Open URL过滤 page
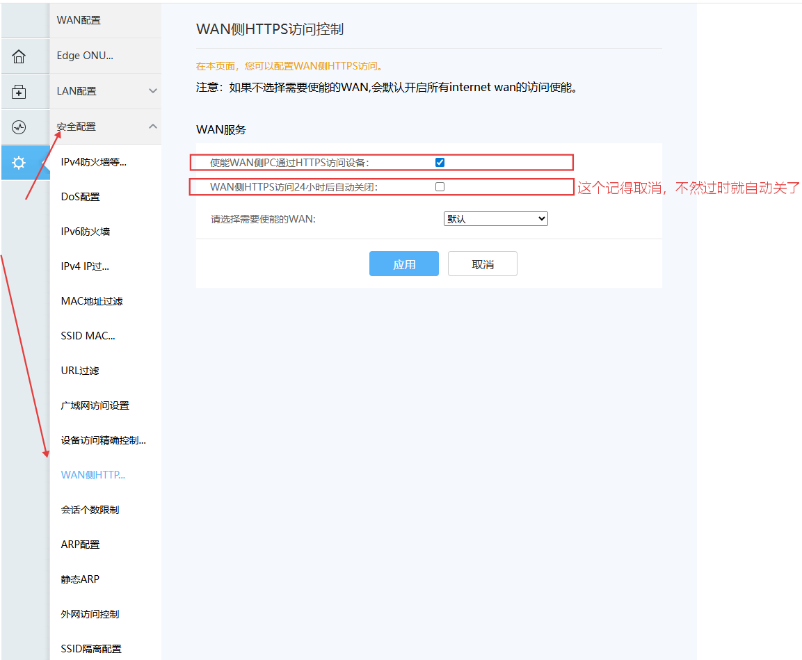 click(x=80, y=371)
